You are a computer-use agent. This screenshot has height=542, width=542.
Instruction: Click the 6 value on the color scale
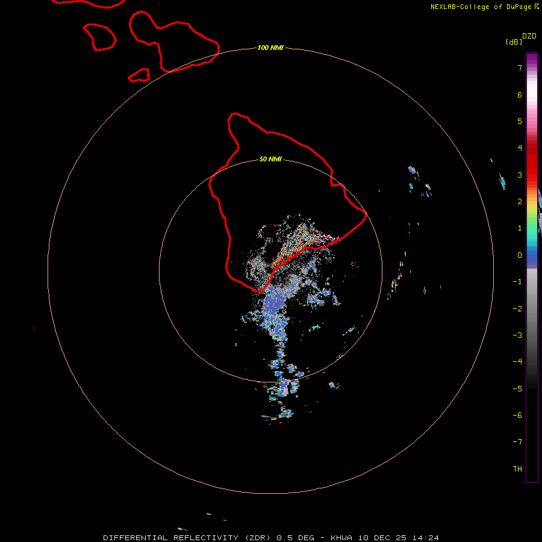[520, 95]
